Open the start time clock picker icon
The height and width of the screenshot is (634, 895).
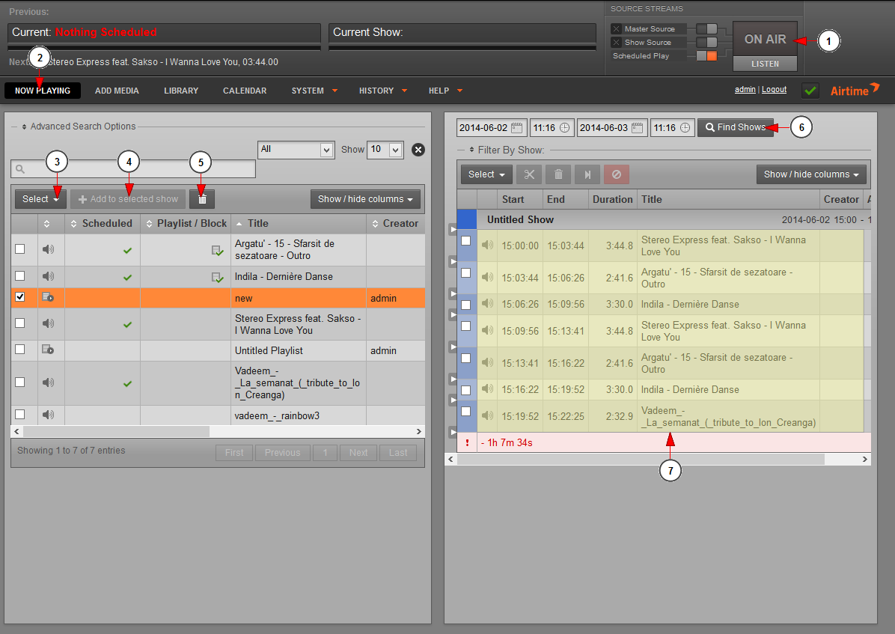click(x=564, y=128)
